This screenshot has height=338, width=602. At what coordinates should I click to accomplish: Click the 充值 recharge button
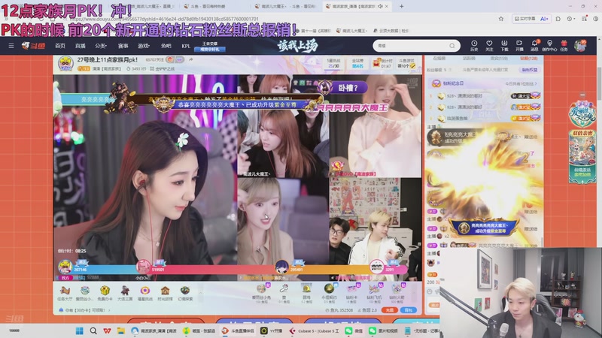point(389,309)
